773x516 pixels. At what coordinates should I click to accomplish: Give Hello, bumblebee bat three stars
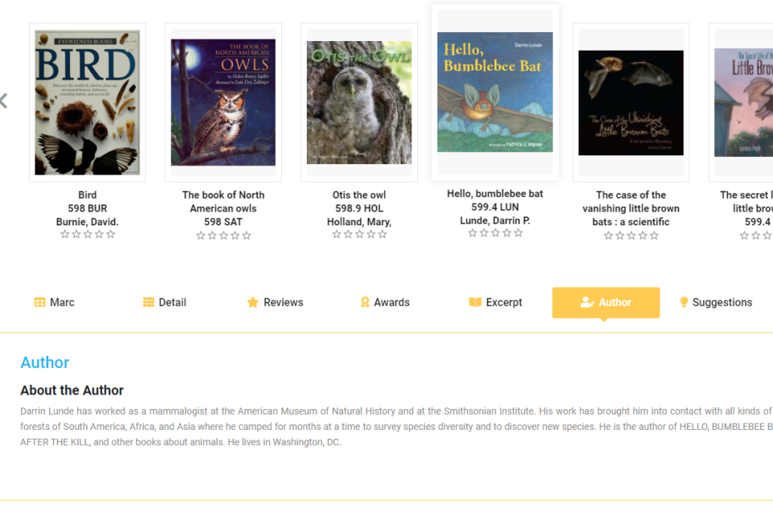coord(495,233)
